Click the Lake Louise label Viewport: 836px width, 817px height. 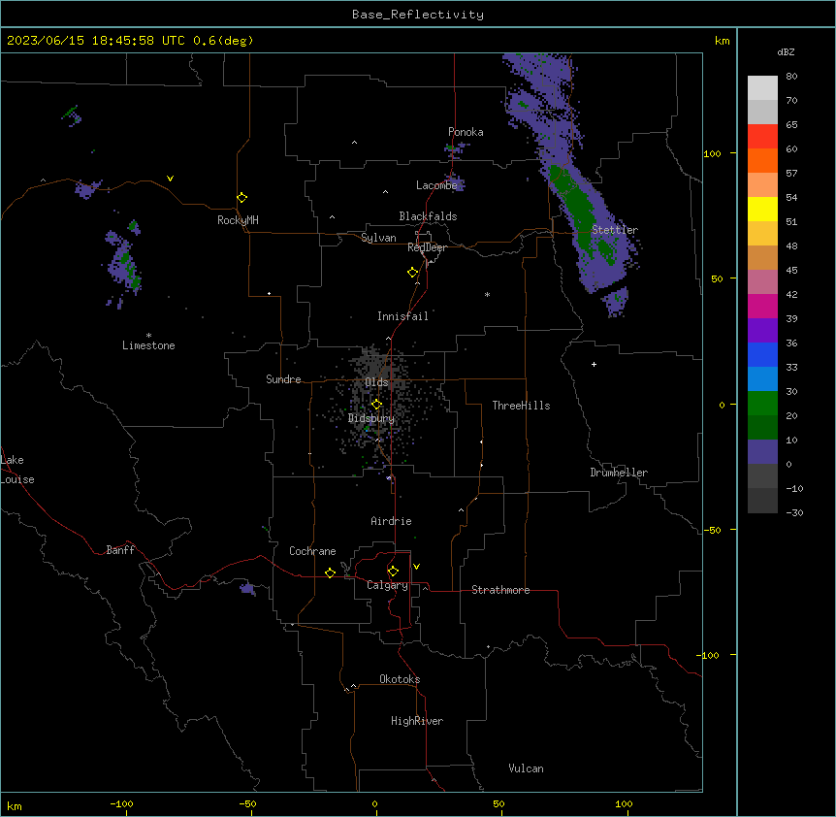(x=17, y=470)
